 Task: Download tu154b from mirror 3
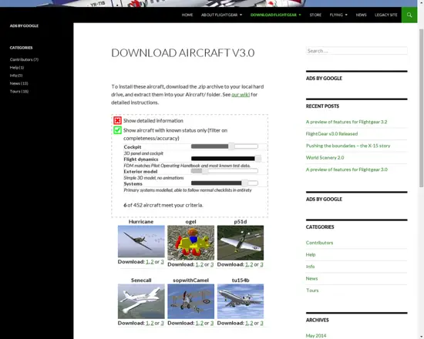click(x=261, y=323)
